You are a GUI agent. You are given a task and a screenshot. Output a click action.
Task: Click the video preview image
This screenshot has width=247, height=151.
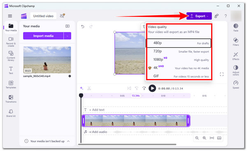130,53
